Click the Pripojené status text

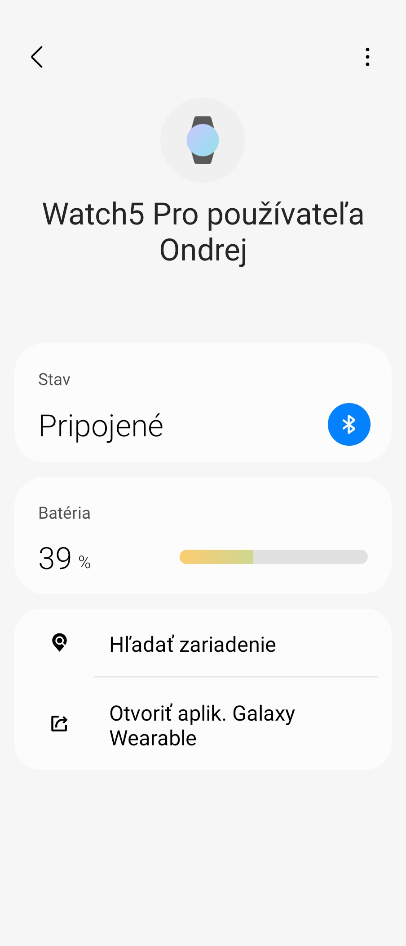click(x=101, y=426)
